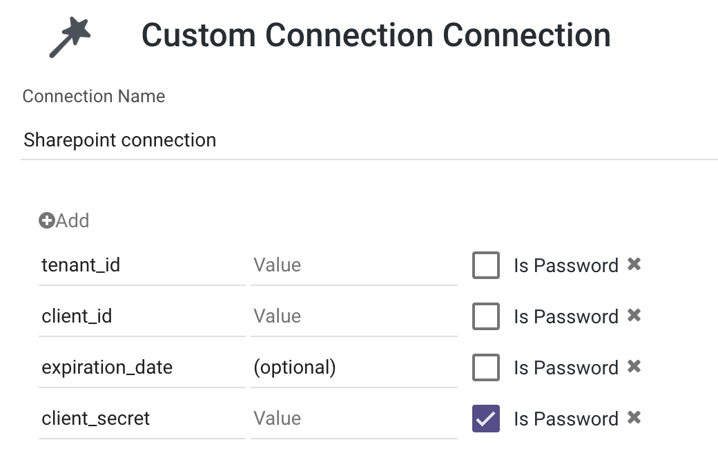Uncheck Is Password for client_secret
This screenshot has height=460, width=718.
pyautogui.click(x=486, y=419)
